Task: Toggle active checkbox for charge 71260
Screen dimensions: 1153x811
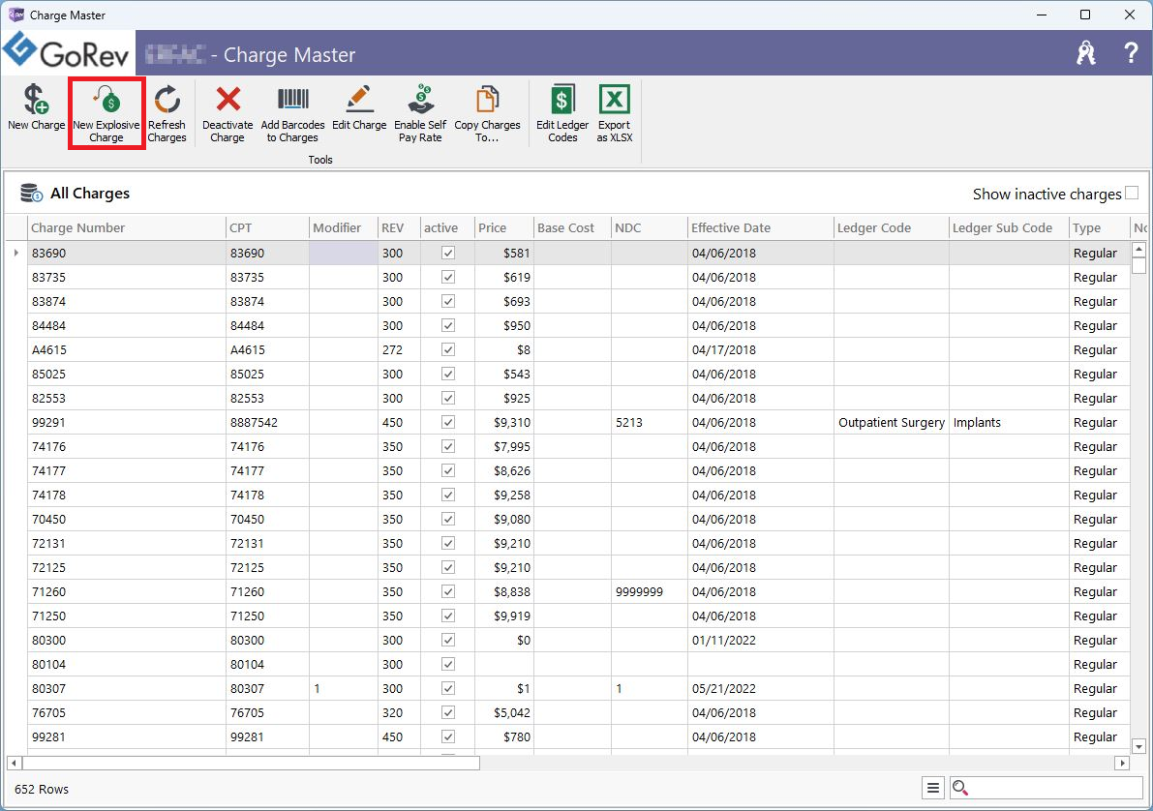Action: pyautogui.click(x=448, y=592)
